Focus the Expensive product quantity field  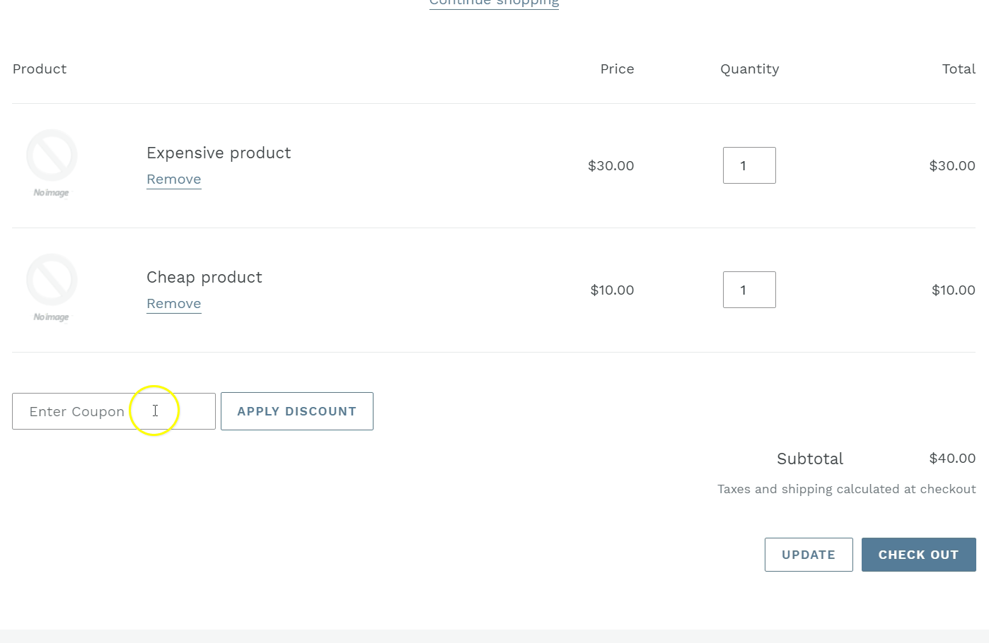[748, 165]
